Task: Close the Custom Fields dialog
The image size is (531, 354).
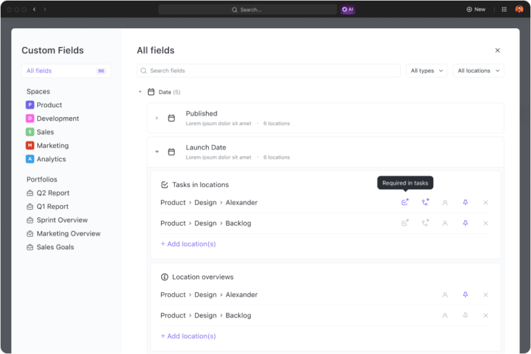Action: (x=497, y=50)
